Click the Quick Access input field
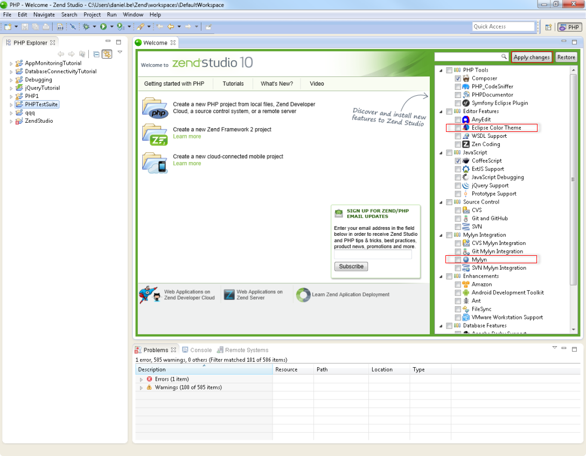586x456 pixels. [504, 26]
